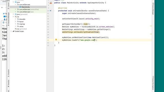Viewport: 164px width, 92px height.
Task: Expand the drawable folder
Action: coord(15,19)
